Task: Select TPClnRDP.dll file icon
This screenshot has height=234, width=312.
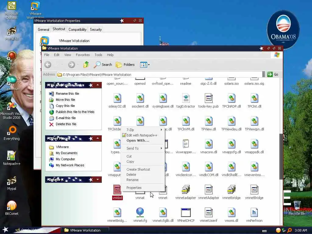Action: (232, 98)
